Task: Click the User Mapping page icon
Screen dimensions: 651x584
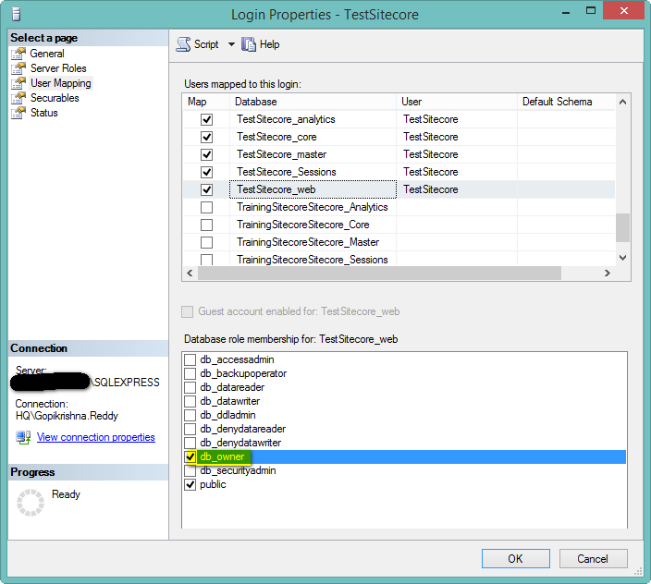Action: (x=18, y=83)
